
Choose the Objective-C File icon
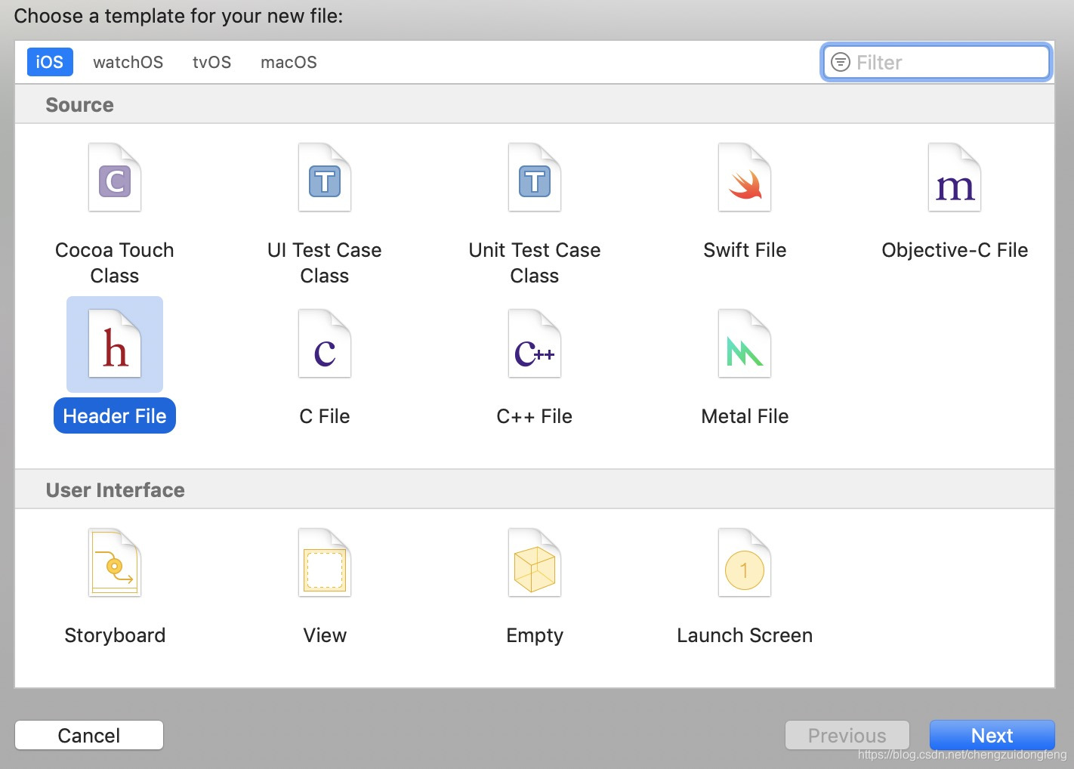955,178
